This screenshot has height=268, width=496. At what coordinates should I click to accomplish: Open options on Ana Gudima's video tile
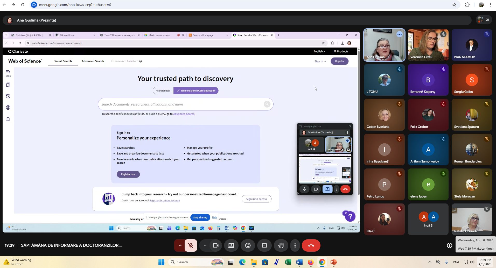tap(399, 34)
